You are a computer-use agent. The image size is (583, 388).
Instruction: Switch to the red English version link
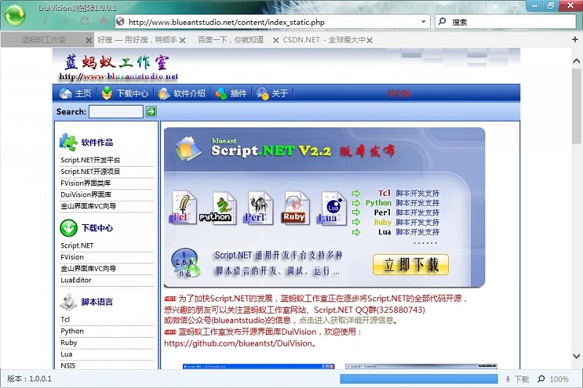click(x=399, y=94)
